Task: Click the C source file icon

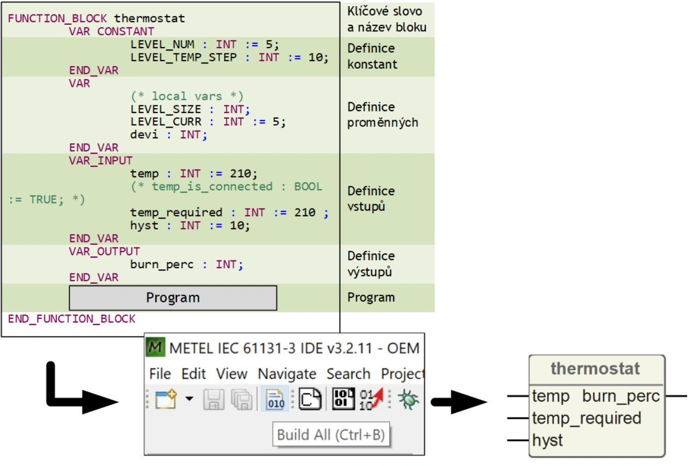Action: click(x=310, y=399)
